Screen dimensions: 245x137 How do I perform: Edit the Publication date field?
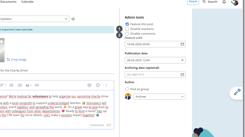point(155,60)
